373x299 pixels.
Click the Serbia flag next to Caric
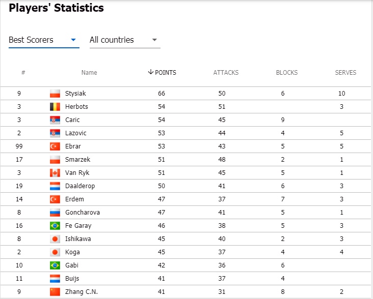(55, 120)
